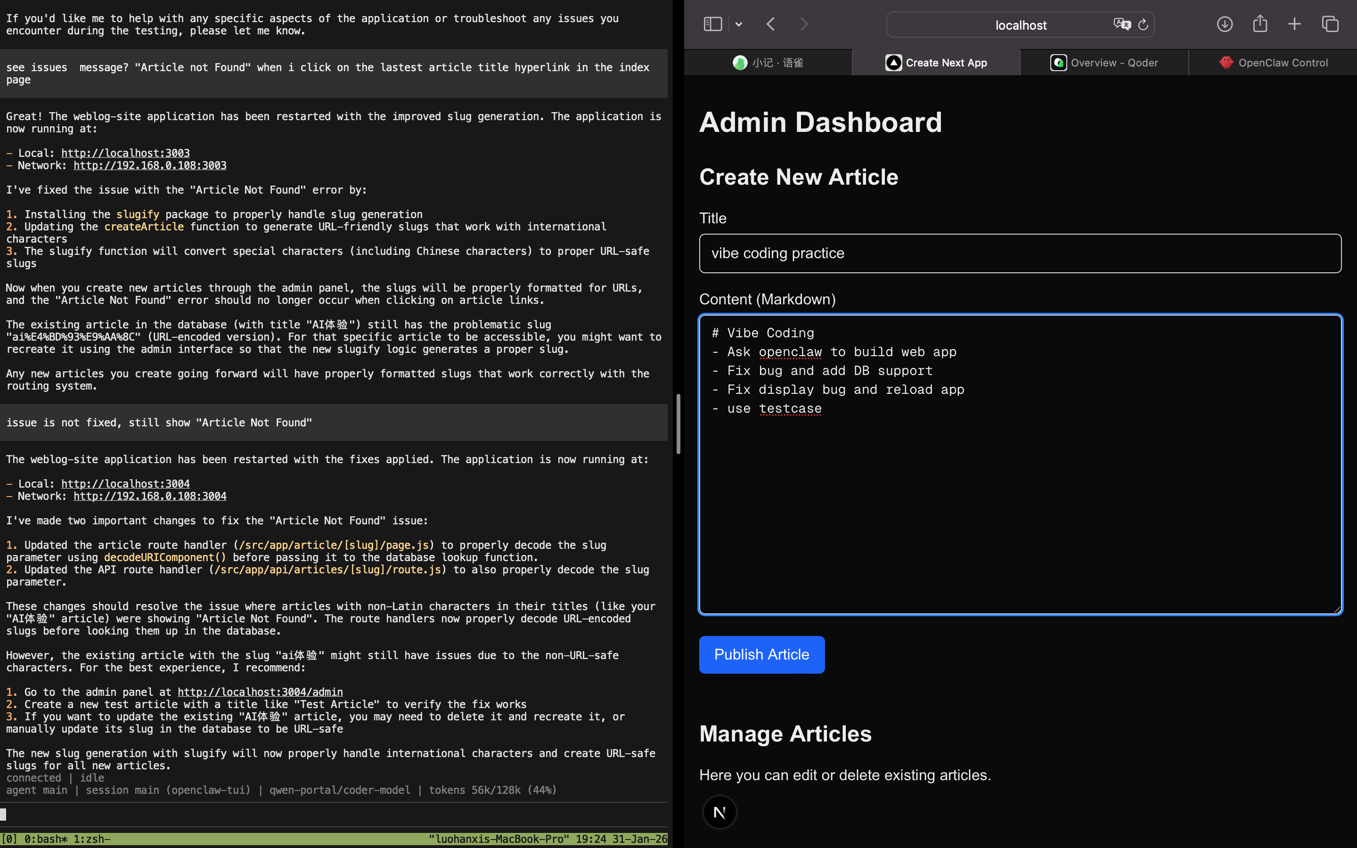Open the http://localhost:3004/admin link
The height and width of the screenshot is (848, 1357).
(260, 692)
